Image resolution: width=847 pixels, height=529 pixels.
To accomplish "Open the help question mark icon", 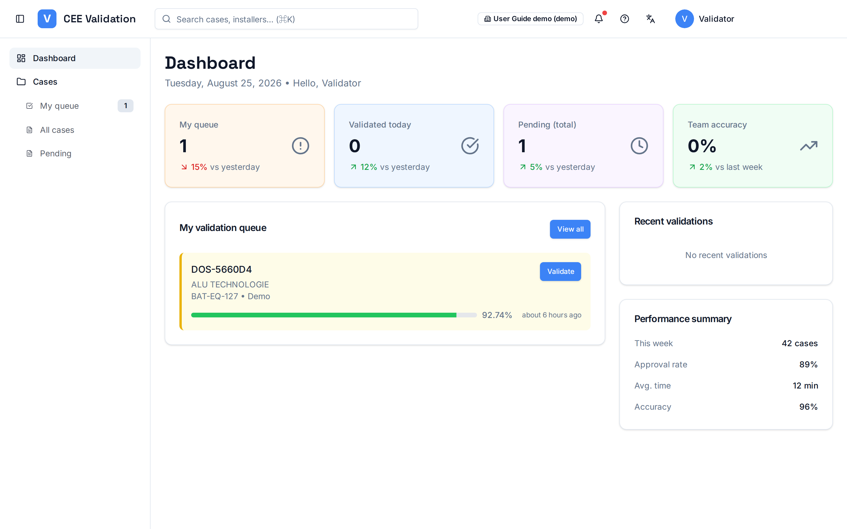I will point(625,19).
